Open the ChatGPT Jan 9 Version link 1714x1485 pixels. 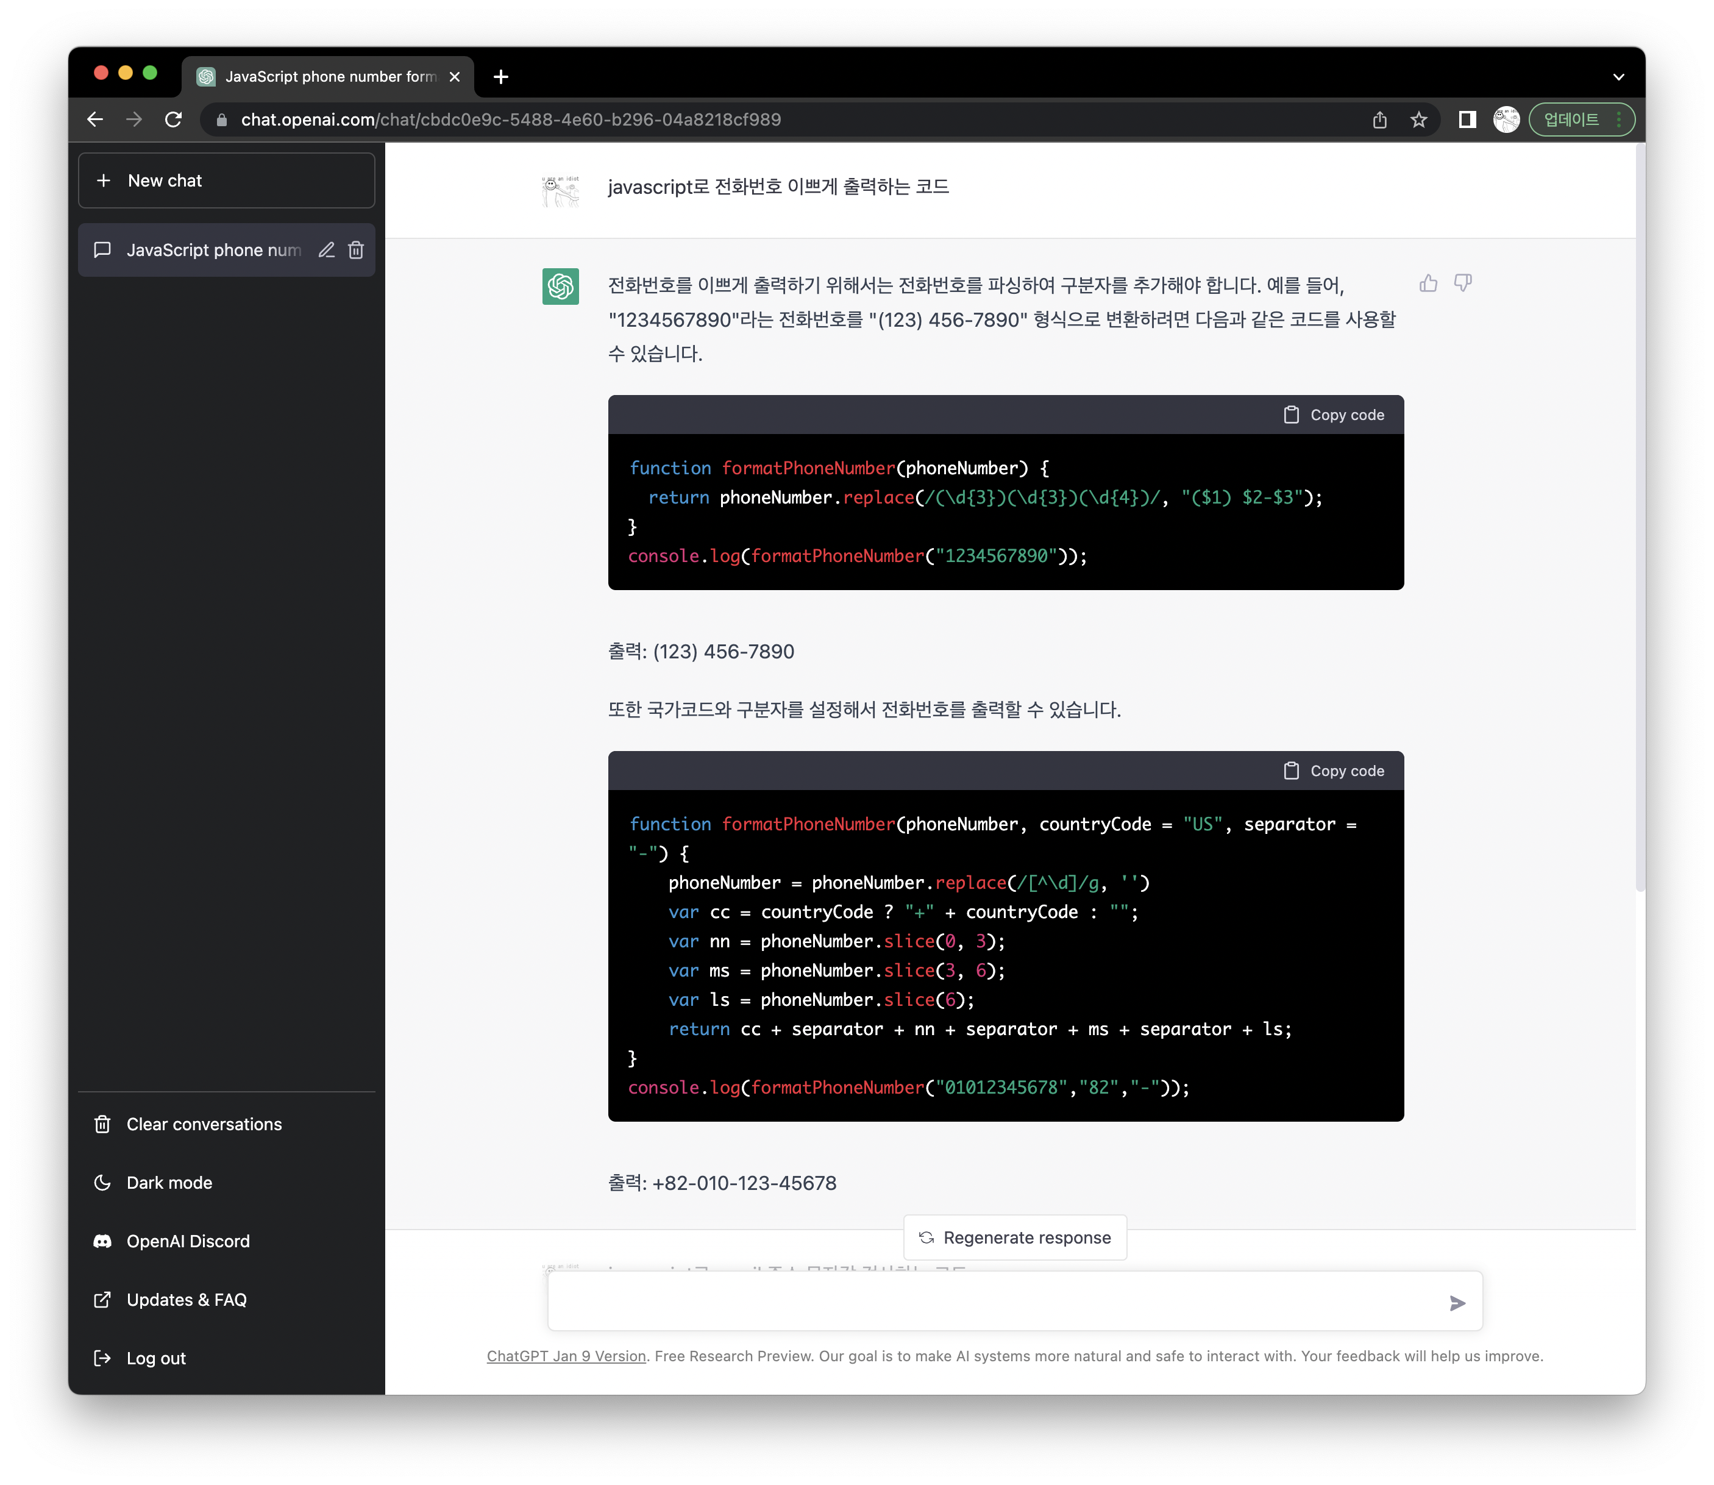(566, 1356)
